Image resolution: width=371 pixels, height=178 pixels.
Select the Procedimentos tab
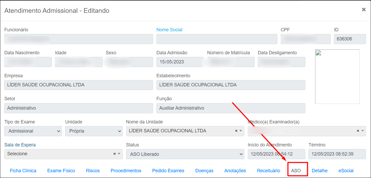coord(126,171)
